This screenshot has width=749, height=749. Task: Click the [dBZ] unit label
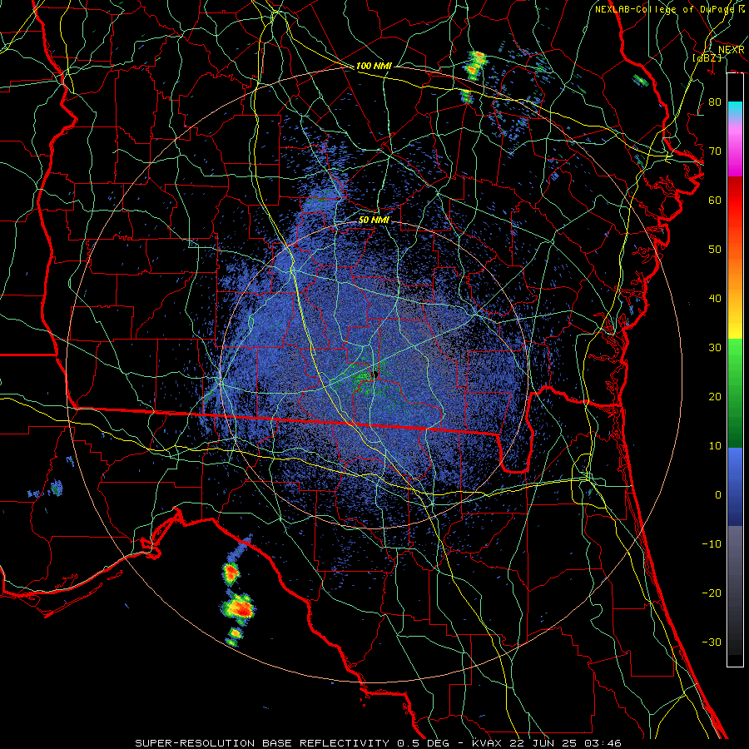707,57
